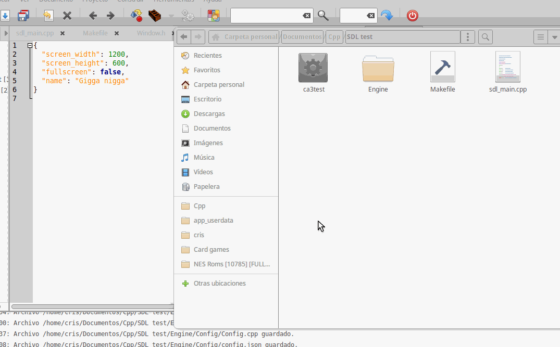
Task: Open Otras ubicaciones in the sidebar
Action: 226,284
